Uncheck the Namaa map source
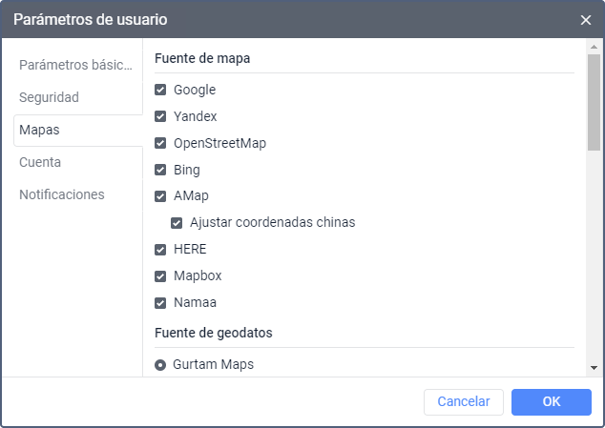The width and height of the screenshot is (605, 428). tap(160, 303)
